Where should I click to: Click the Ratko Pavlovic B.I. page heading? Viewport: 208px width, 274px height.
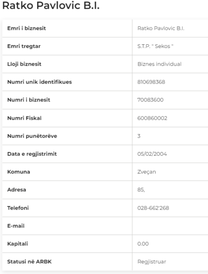(x=51, y=5)
